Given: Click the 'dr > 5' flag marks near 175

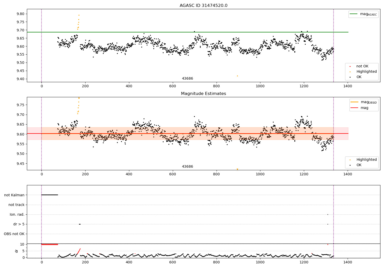Looking at the screenshot, I should click(x=80, y=224).
